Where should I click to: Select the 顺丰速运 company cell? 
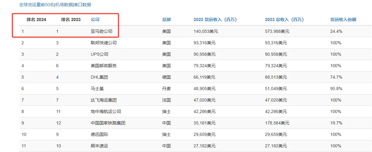(99, 146)
